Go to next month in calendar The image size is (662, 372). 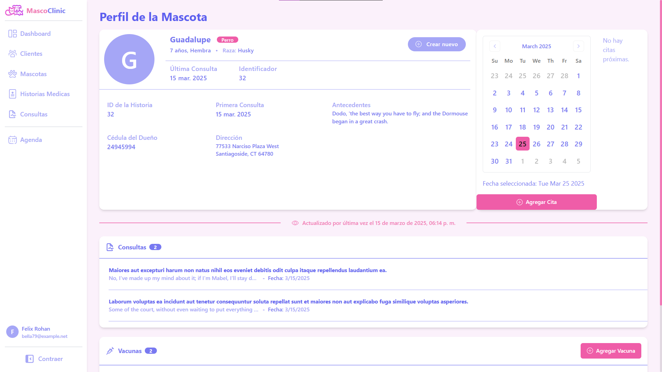579,46
